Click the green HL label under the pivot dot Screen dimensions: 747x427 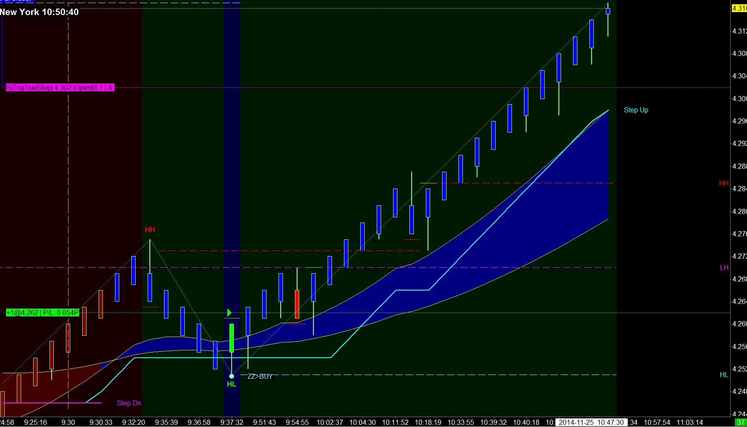click(232, 384)
